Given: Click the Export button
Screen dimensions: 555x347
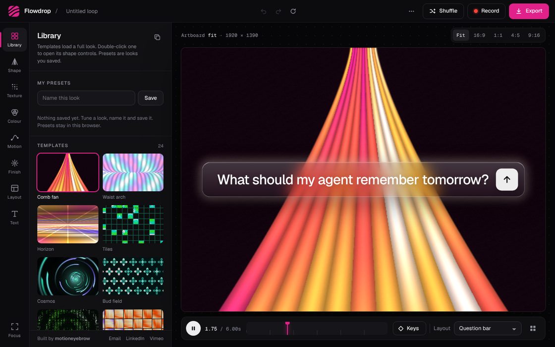Looking at the screenshot, I should point(529,11).
